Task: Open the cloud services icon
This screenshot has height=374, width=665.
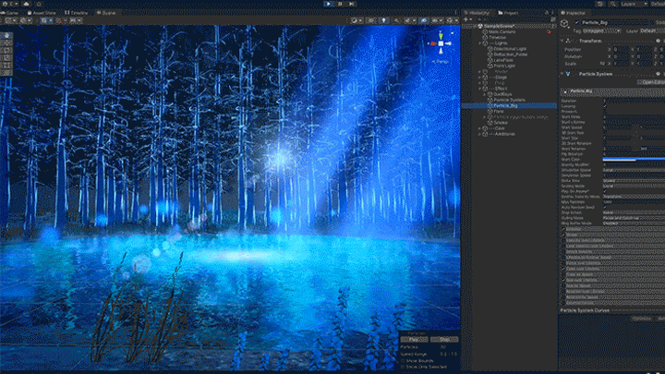Action: click(x=26, y=4)
